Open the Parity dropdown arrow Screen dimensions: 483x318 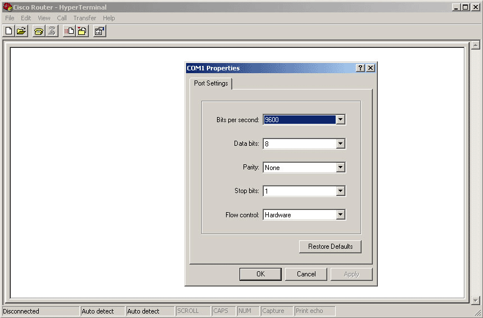click(340, 167)
